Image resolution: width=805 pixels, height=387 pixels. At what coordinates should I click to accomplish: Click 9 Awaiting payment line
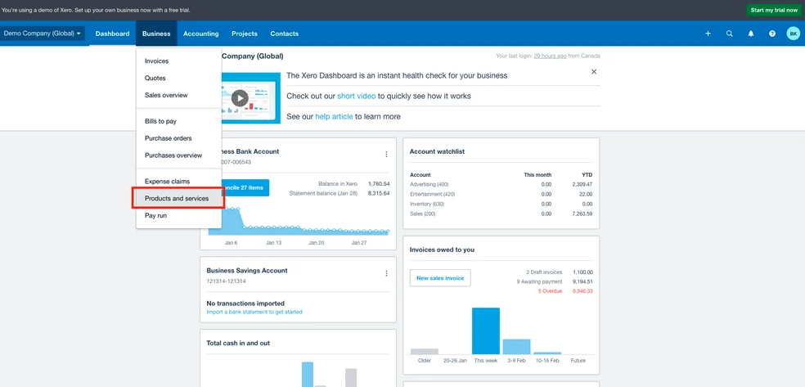tap(539, 281)
